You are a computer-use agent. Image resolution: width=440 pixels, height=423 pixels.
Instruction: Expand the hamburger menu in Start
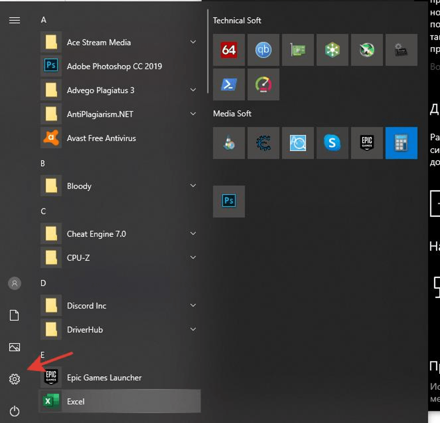coord(14,20)
